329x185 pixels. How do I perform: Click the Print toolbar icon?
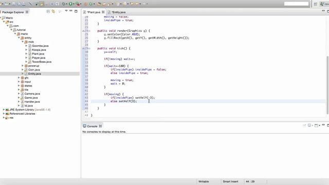(x=24, y=4)
